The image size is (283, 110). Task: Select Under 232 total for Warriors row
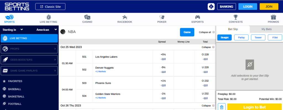pos(205,96)
